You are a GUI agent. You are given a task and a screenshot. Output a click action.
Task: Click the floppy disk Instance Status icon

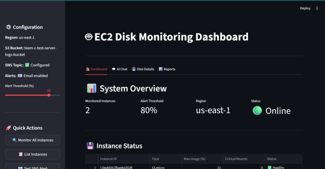coord(90,146)
